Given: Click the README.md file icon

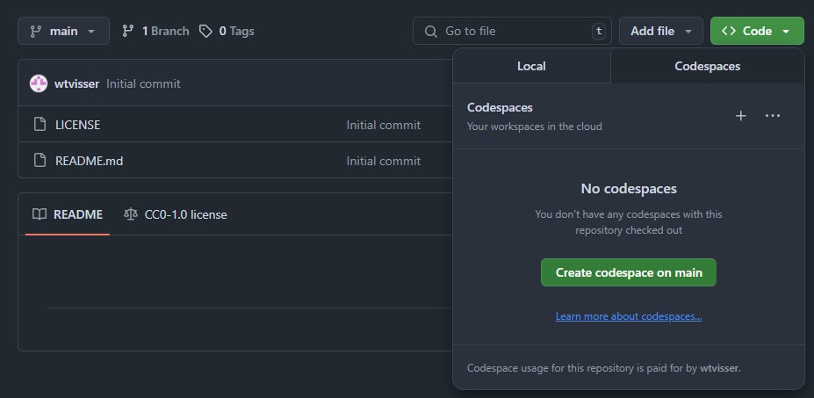Looking at the screenshot, I should click(x=40, y=161).
